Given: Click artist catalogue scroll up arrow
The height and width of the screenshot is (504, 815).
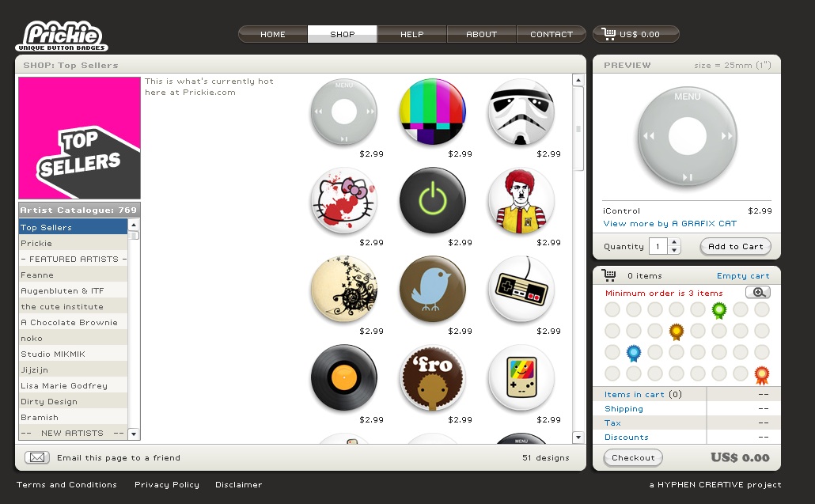Looking at the screenshot, I should 134,225.
